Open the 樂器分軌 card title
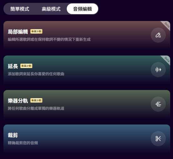Screen dimensions: 173x159 tap(18, 101)
